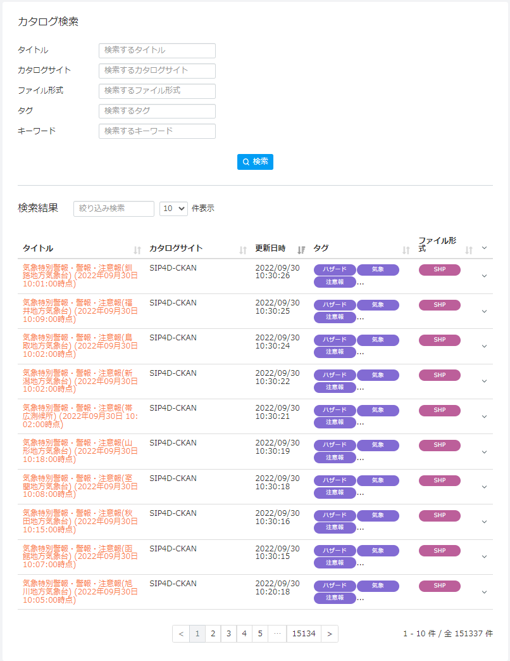Viewport: 510px width, 661px height.
Task: Sort by タイトル column sort icon
Action: click(x=137, y=250)
